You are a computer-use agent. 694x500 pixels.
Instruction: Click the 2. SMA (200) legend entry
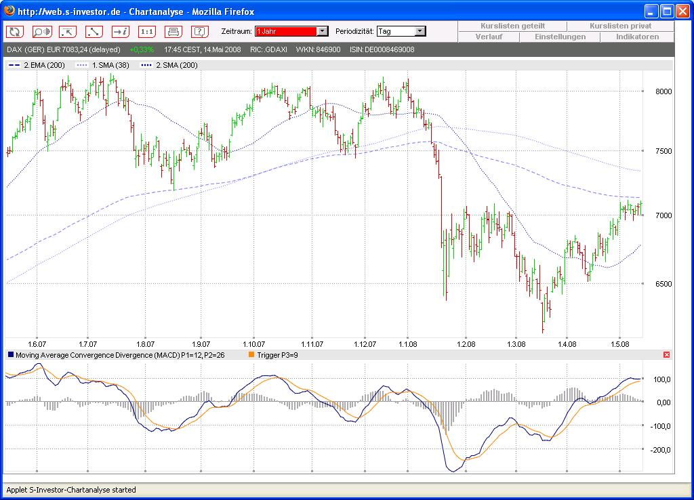(x=169, y=65)
